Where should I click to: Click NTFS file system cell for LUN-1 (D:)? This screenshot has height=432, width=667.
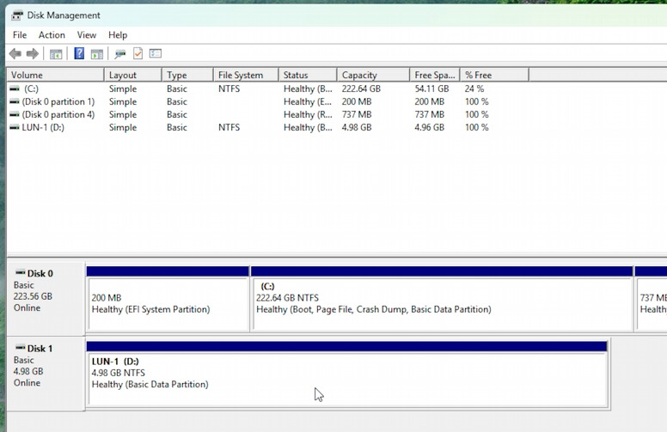coord(229,127)
